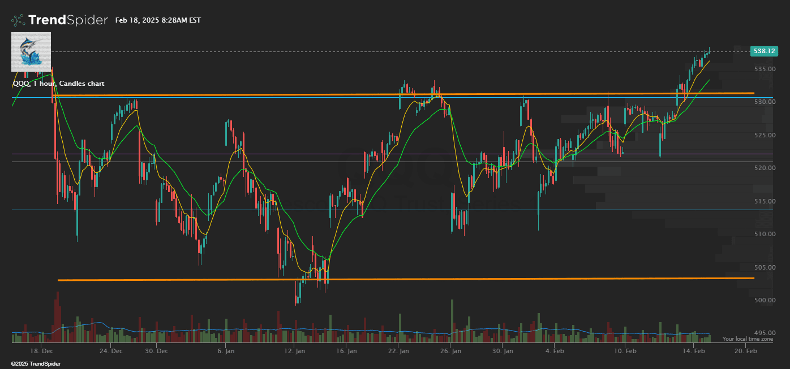This screenshot has height=369, width=790.
Task: Click the "Your local time zone" note
Action: [748, 339]
